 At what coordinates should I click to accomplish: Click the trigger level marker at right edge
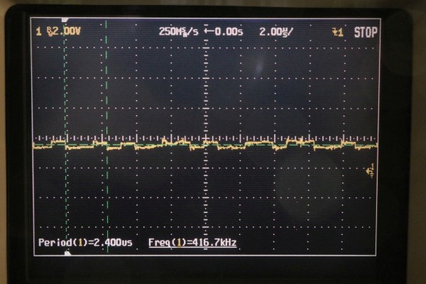[x=370, y=170]
